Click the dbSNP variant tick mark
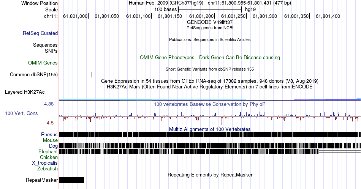This screenshot has width=361, height=189. 92,74
